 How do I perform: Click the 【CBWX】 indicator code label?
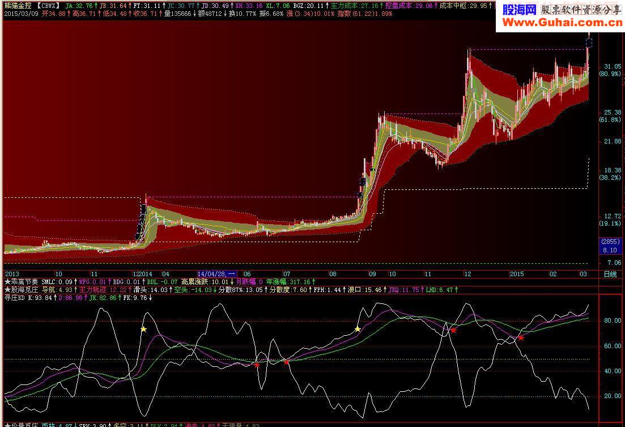click(x=48, y=6)
